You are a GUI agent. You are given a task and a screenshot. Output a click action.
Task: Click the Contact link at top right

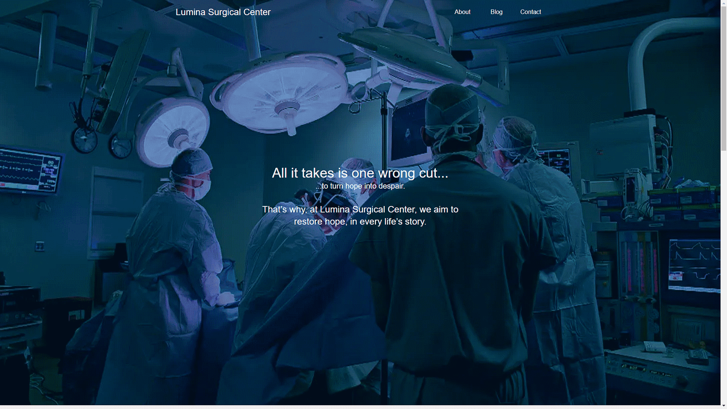(x=530, y=12)
